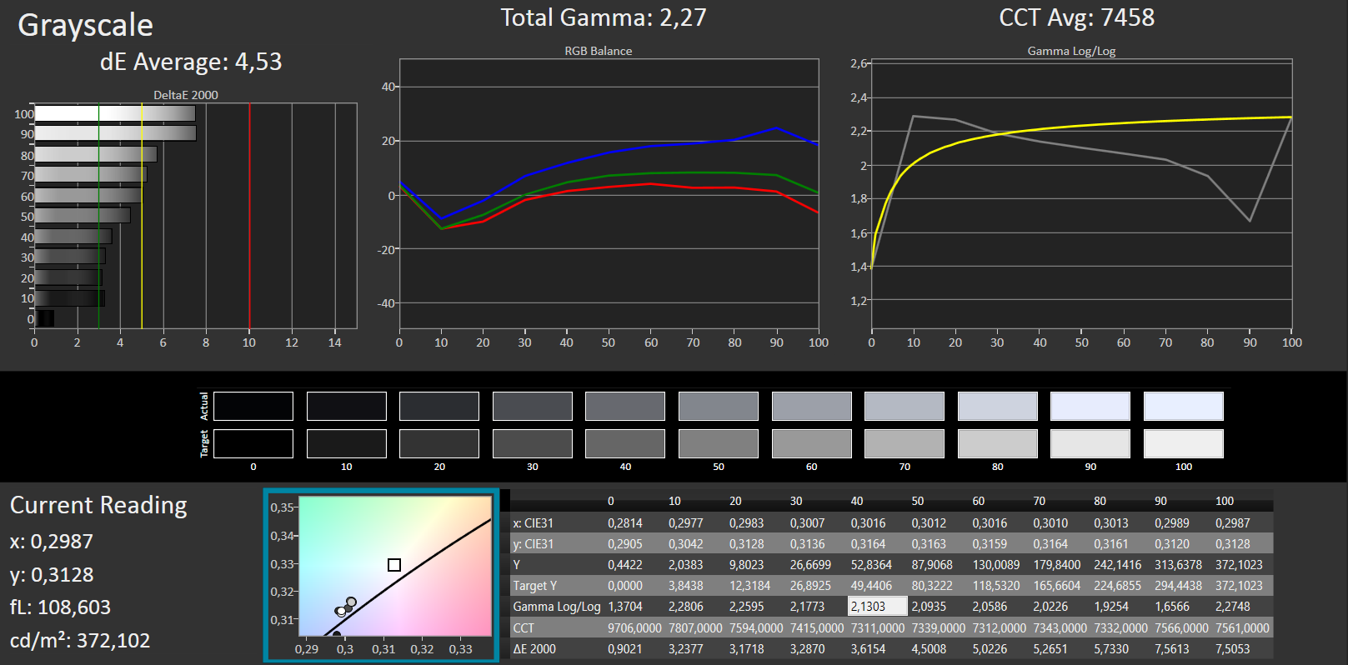Image resolution: width=1348 pixels, height=665 pixels.
Task: Select the Actual color swatch for level 0
Action: (253, 407)
